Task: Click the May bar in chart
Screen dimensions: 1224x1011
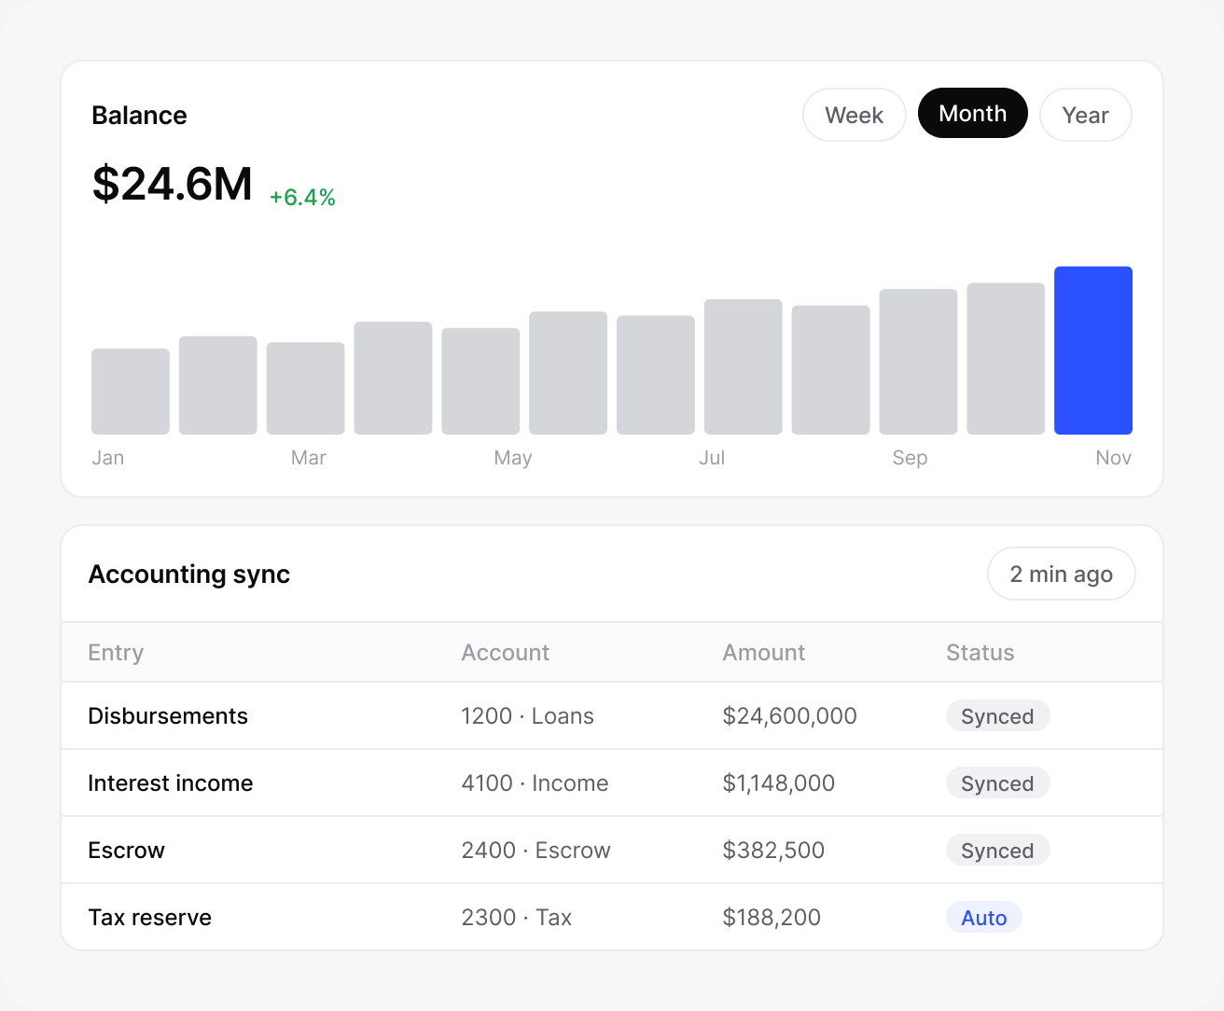Action: coord(480,381)
